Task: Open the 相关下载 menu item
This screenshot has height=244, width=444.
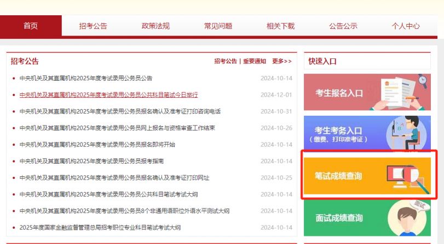Action: click(280, 26)
